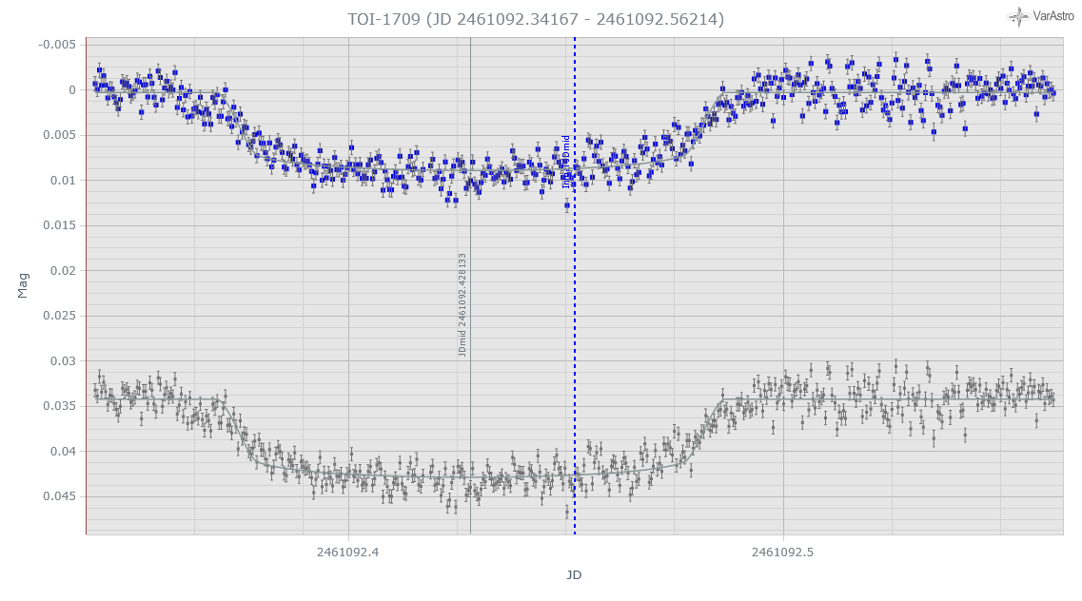The width and height of the screenshot is (1082, 601).
Task: Click the Mag y-axis title
Action: (23, 285)
